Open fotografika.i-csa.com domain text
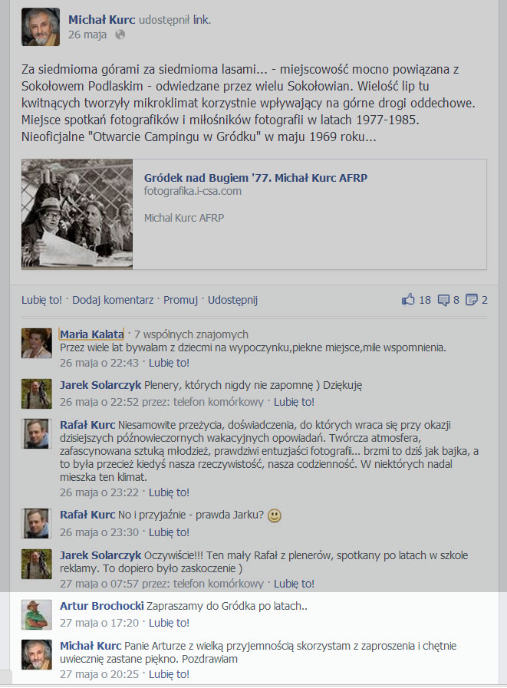Viewport: 507px width, 688px height. coord(193,191)
